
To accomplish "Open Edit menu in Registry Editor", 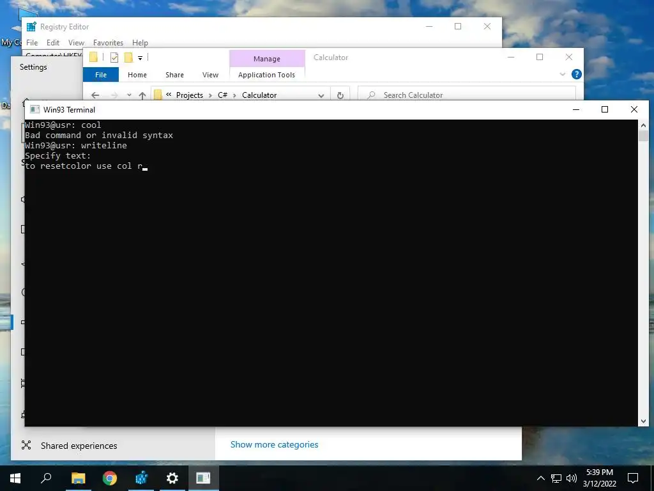I will 53,43.
